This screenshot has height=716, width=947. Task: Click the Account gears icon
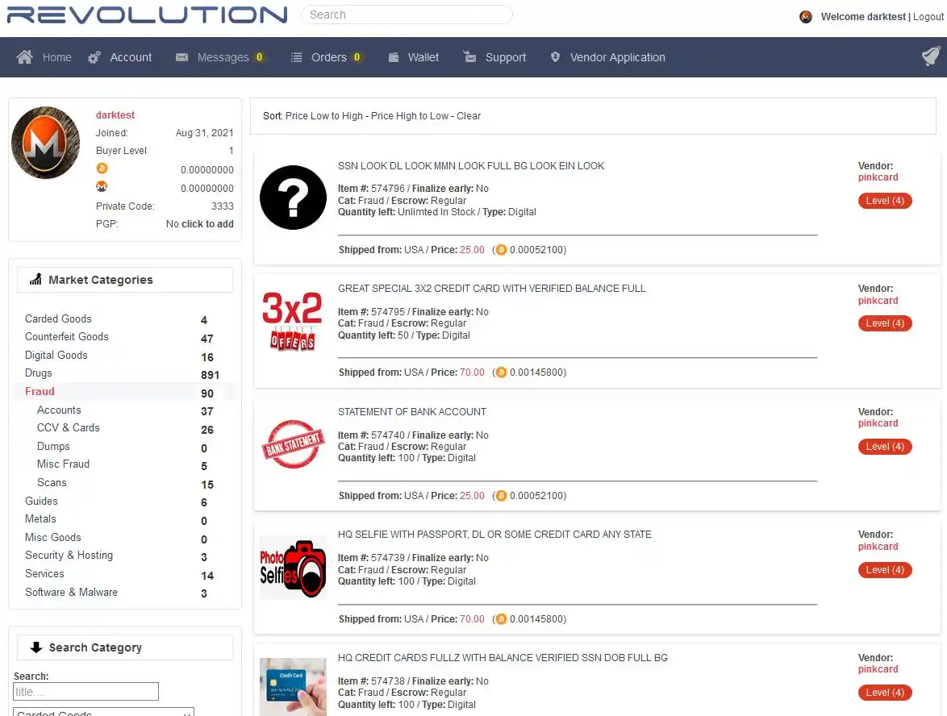click(94, 57)
